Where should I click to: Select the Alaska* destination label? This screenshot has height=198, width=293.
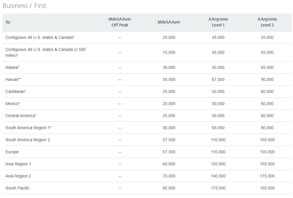point(12,67)
